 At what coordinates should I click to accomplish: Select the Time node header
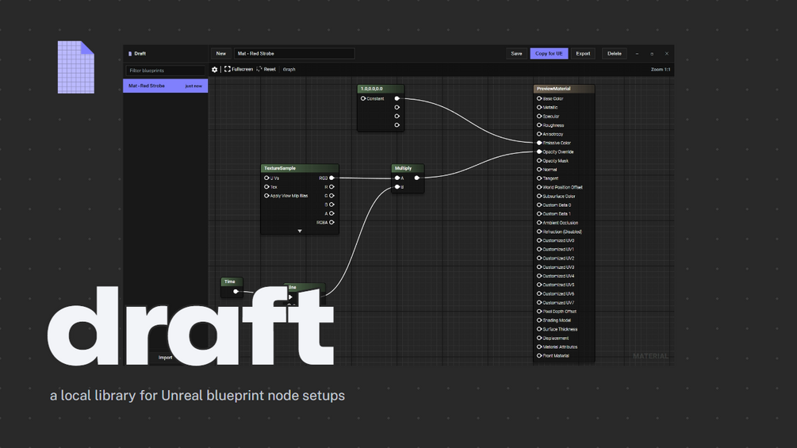pyautogui.click(x=232, y=281)
